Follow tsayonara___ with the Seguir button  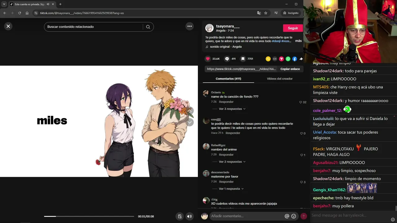point(293,28)
